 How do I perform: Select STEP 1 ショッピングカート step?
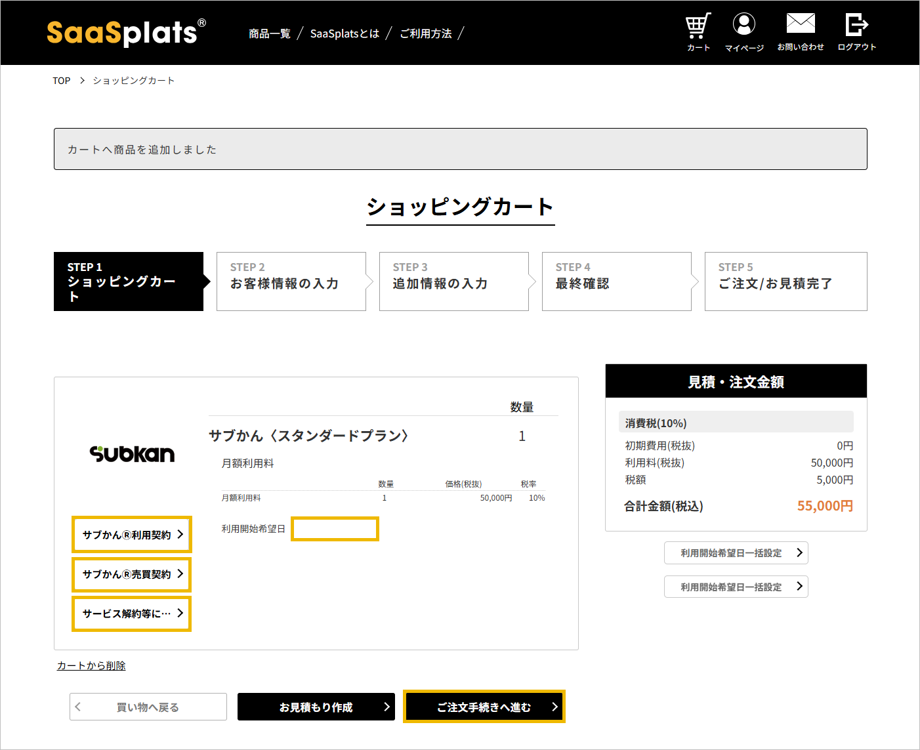point(129,281)
